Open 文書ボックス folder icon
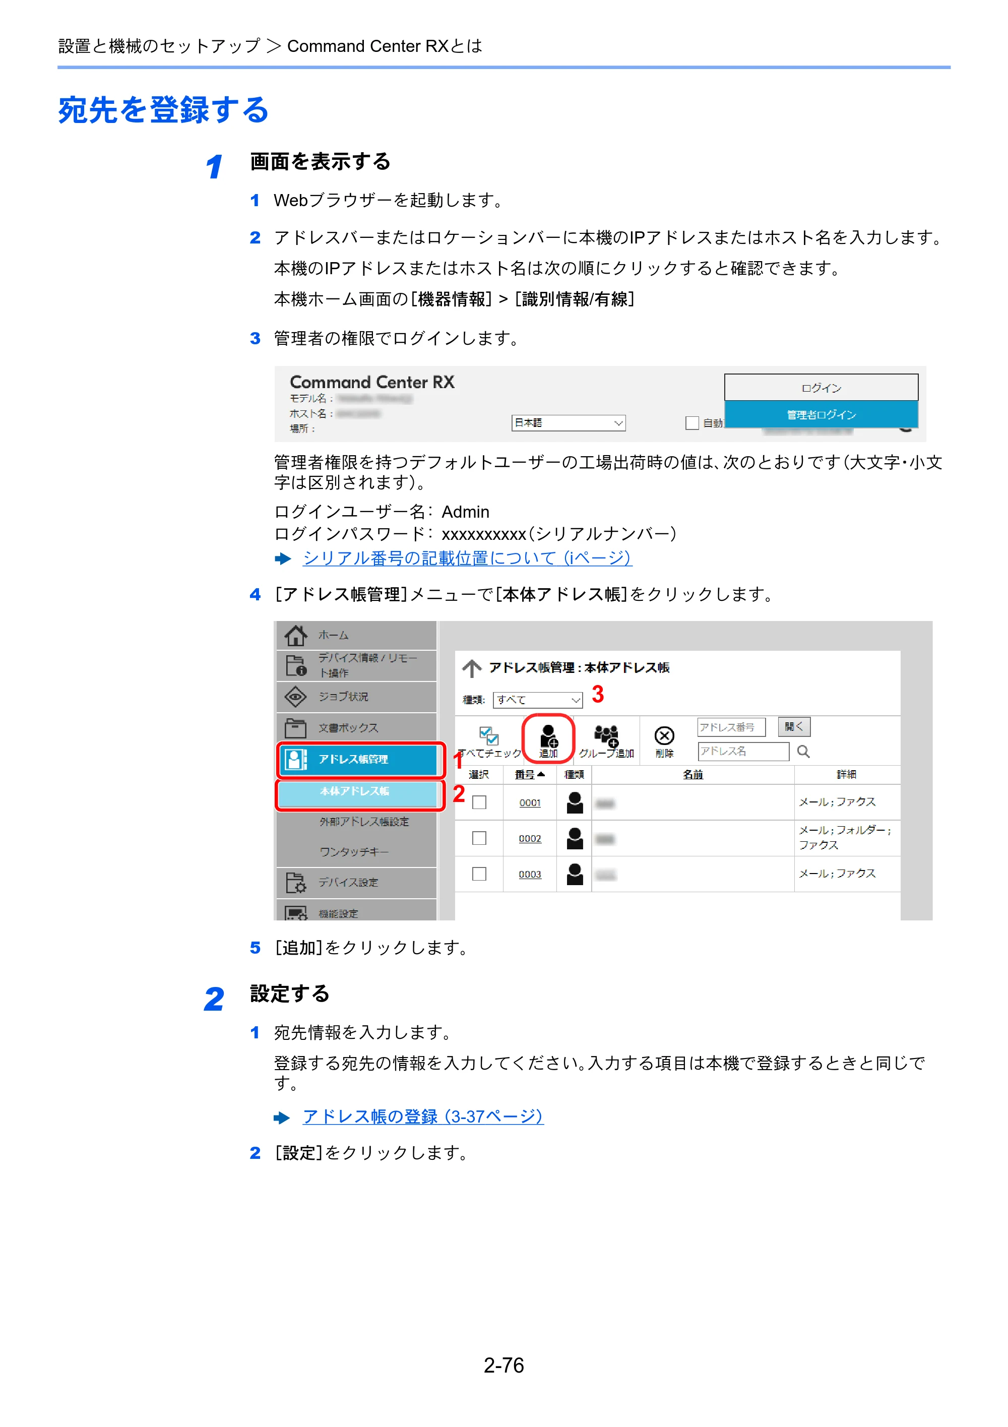This screenshot has height=1427, width=1008. [296, 728]
